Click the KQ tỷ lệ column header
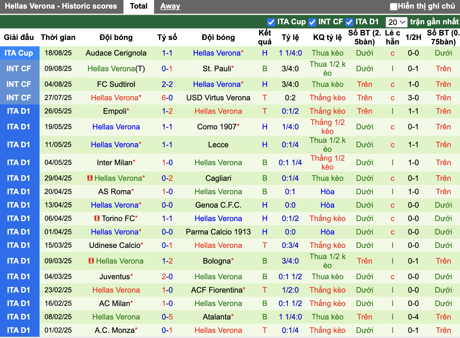The image size is (460, 338). click(327, 37)
